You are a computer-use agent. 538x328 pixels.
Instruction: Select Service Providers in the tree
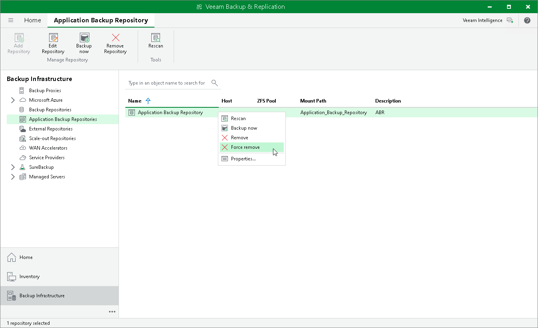[x=47, y=158]
